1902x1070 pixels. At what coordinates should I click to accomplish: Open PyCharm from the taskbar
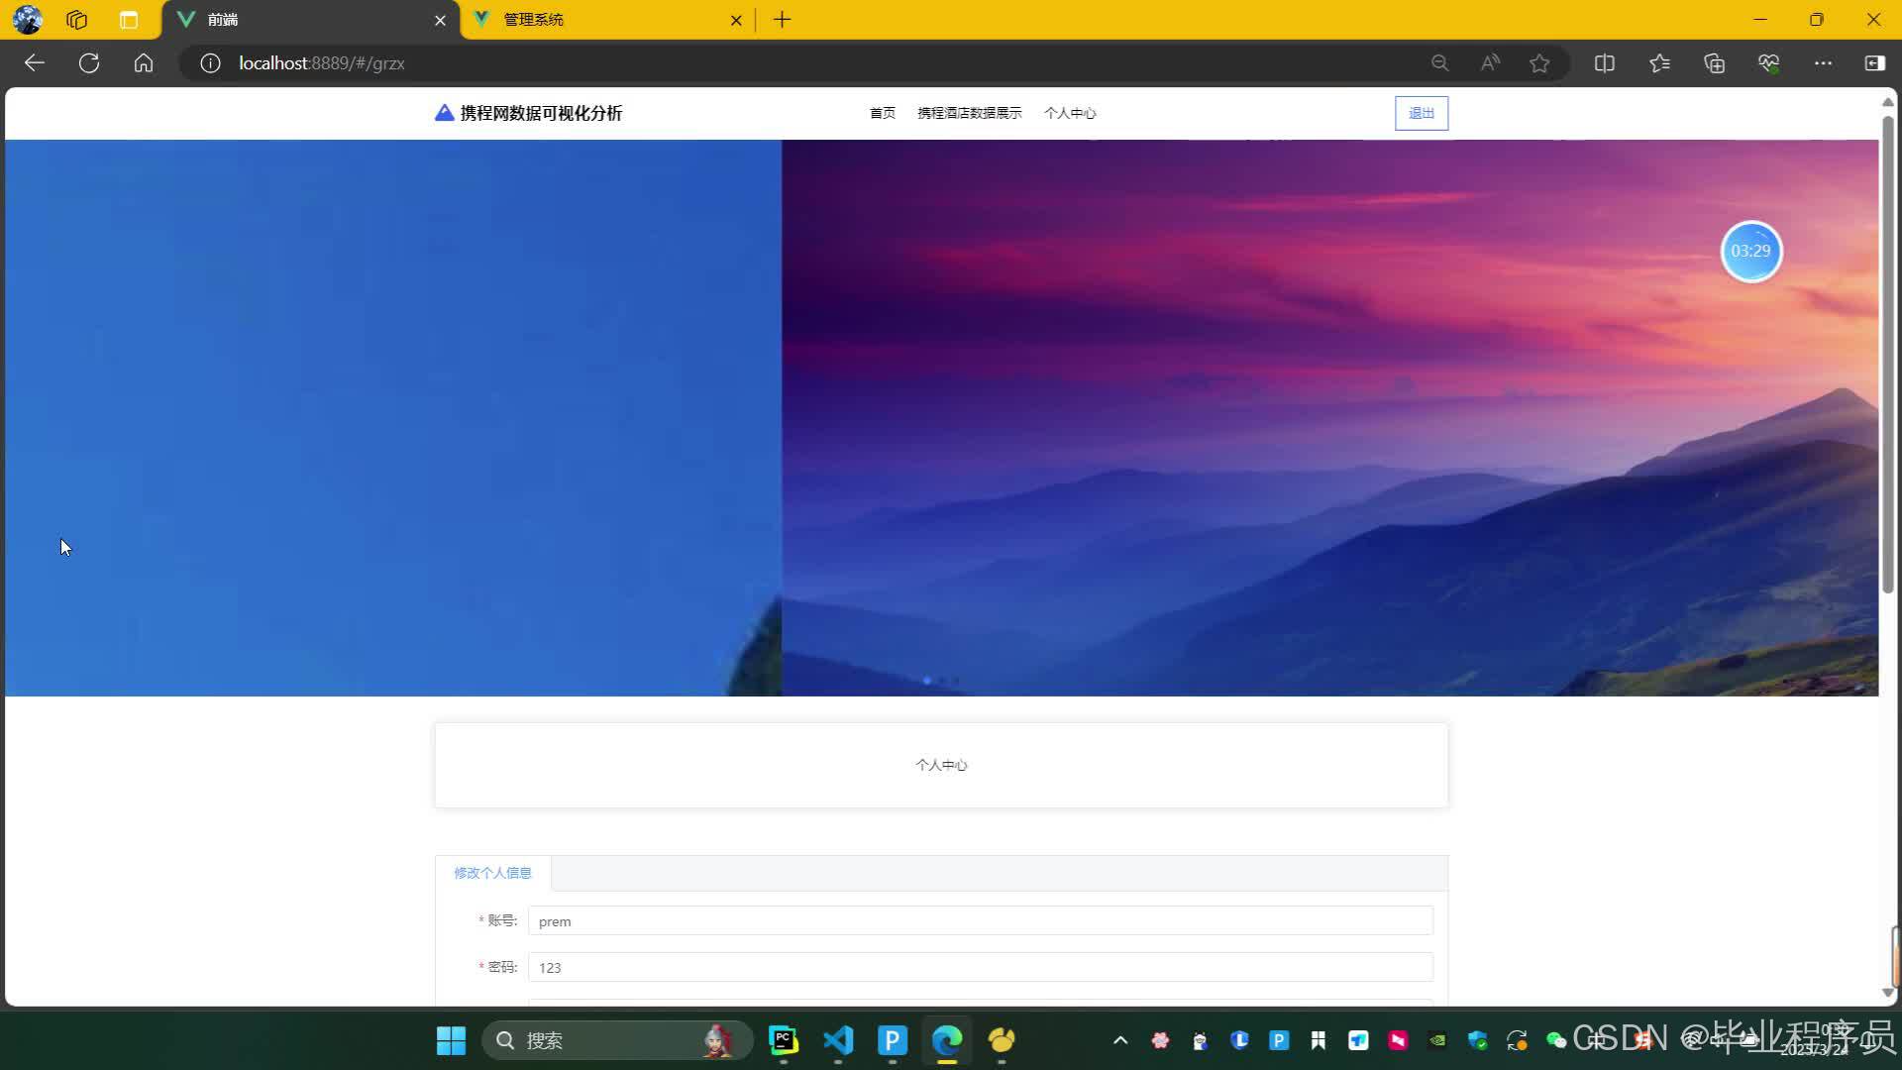coord(784,1040)
